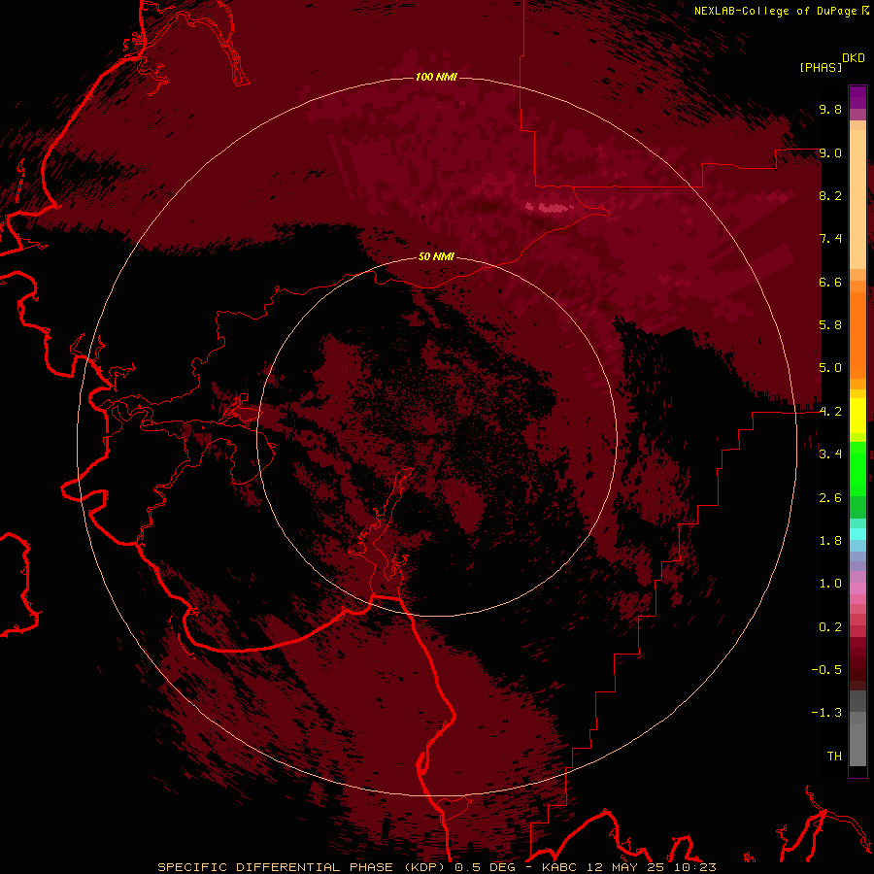The image size is (874, 874).
Task: Pick the orange segment of the color bar
Action: tap(857, 334)
